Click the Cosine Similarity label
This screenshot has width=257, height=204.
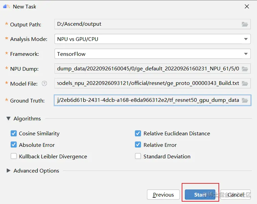click(x=39, y=134)
